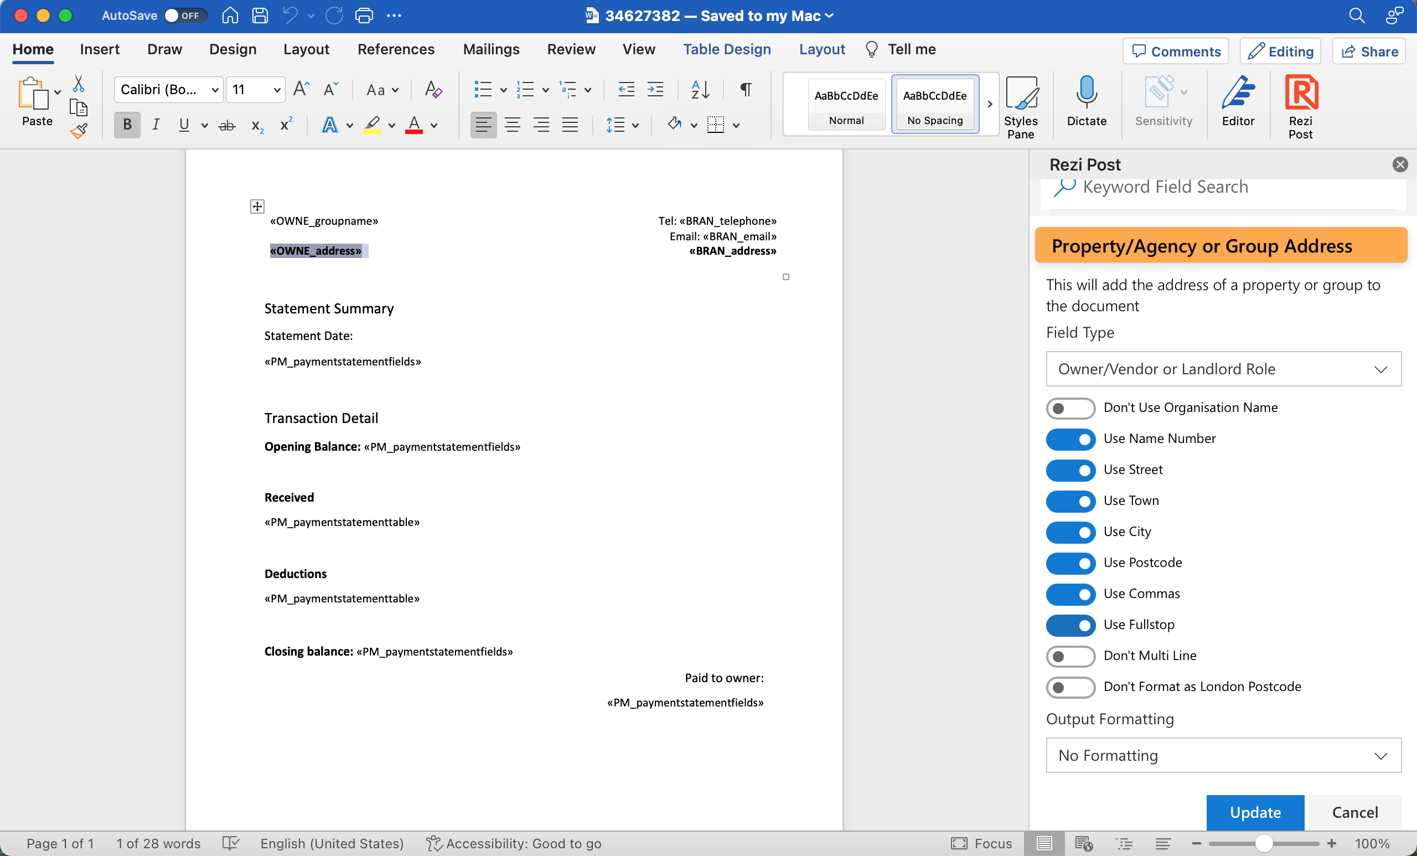Open the Field Type dropdown
Image resolution: width=1417 pixels, height=856 pixels.
point(1223,369)
